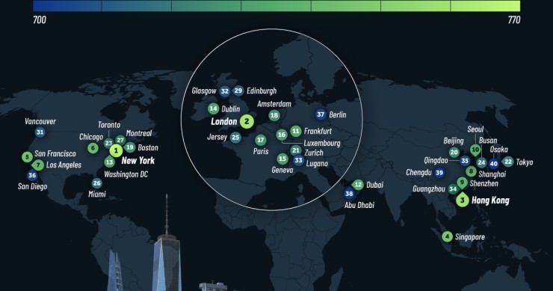Click marker 20 for Beijing
This screenshot has width=553, height=291.
tap(454, 153)
